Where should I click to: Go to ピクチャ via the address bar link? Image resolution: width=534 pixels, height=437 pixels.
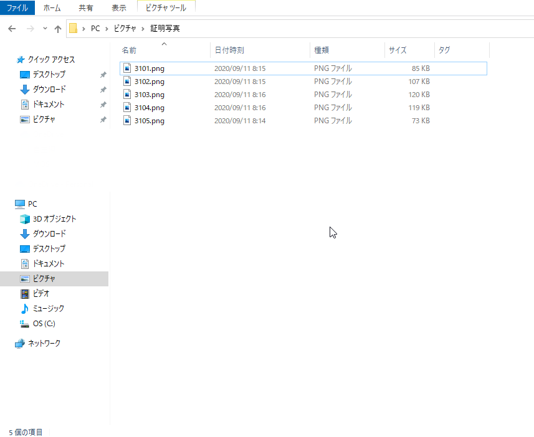point(125,28)
